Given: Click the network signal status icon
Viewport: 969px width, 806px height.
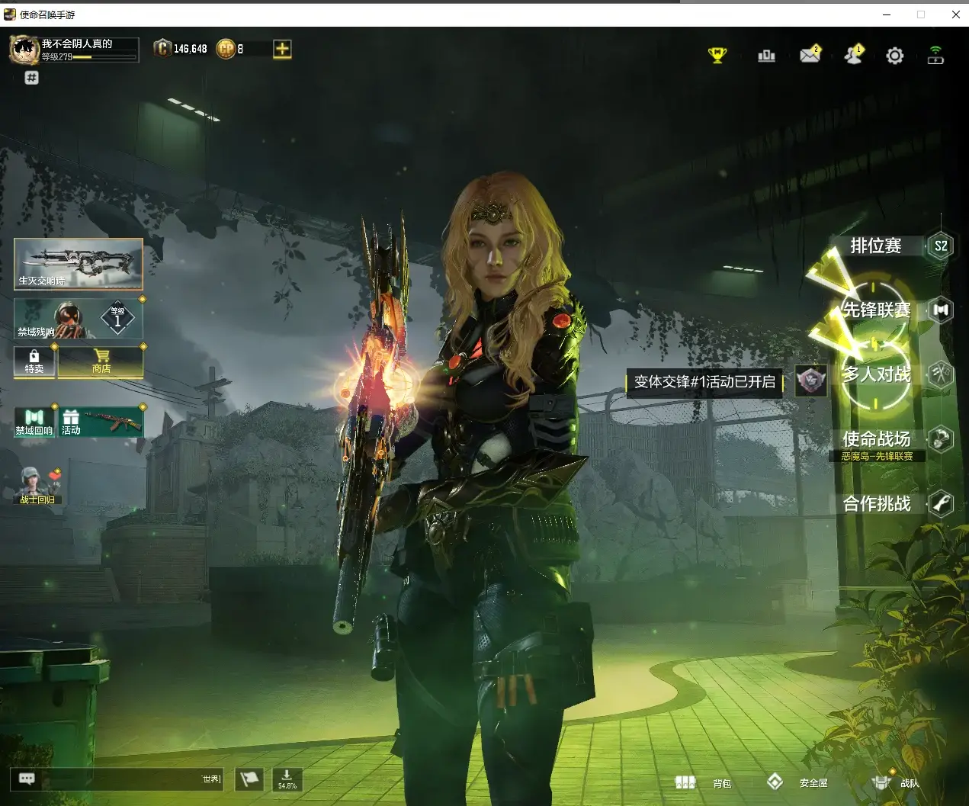Looking at the screenshot, I should click(935, 55).
